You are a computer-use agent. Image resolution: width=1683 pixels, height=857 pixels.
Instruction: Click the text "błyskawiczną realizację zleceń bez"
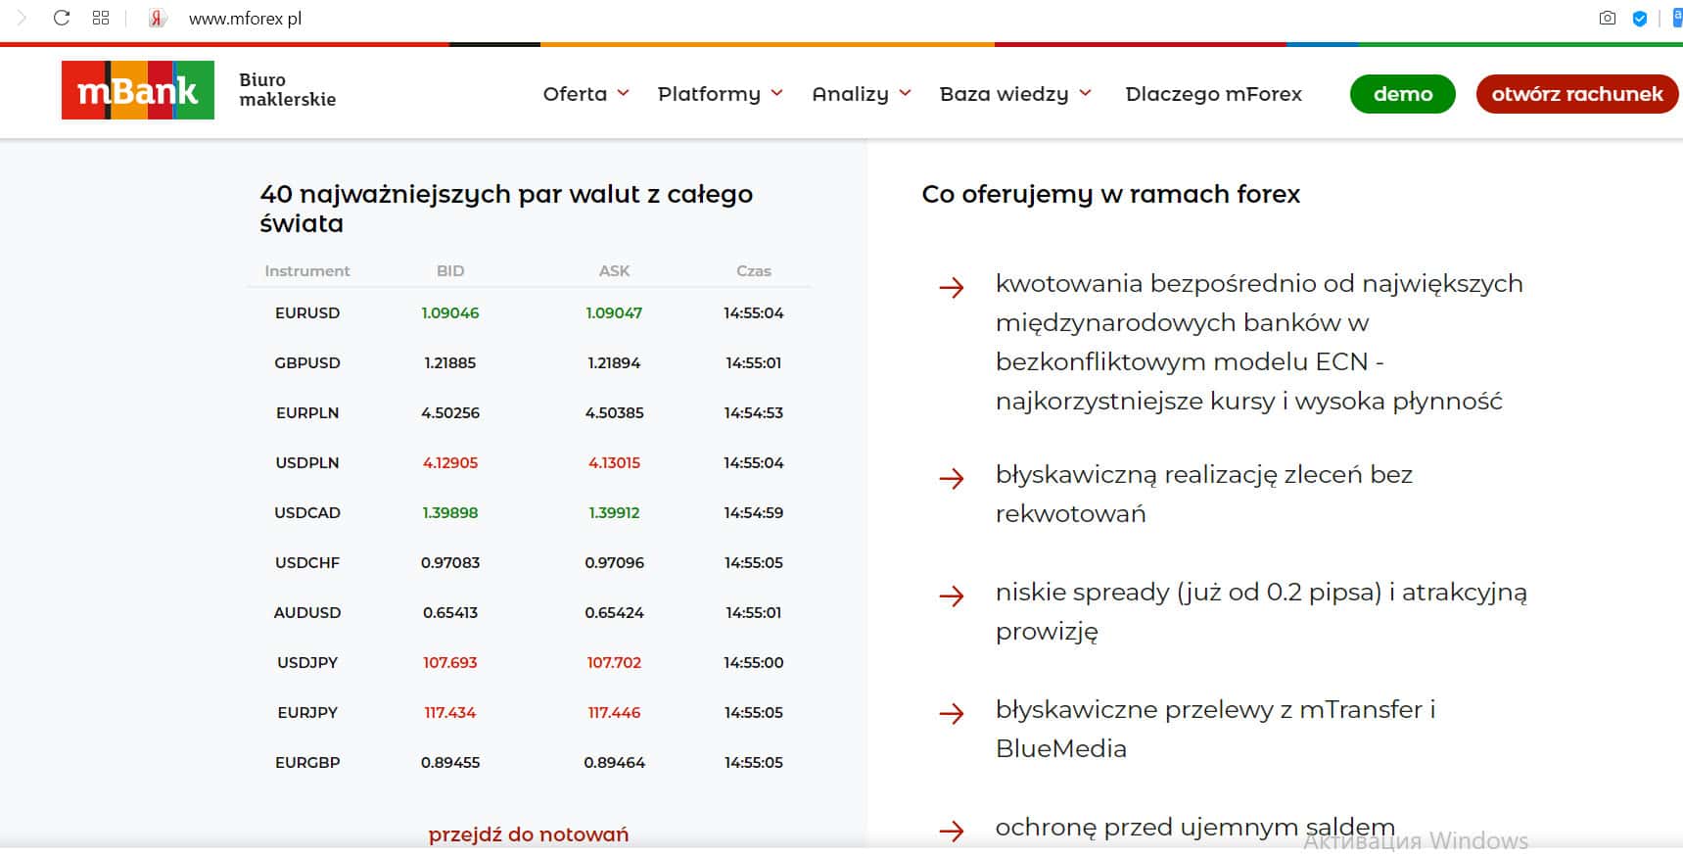(1204, 475)
